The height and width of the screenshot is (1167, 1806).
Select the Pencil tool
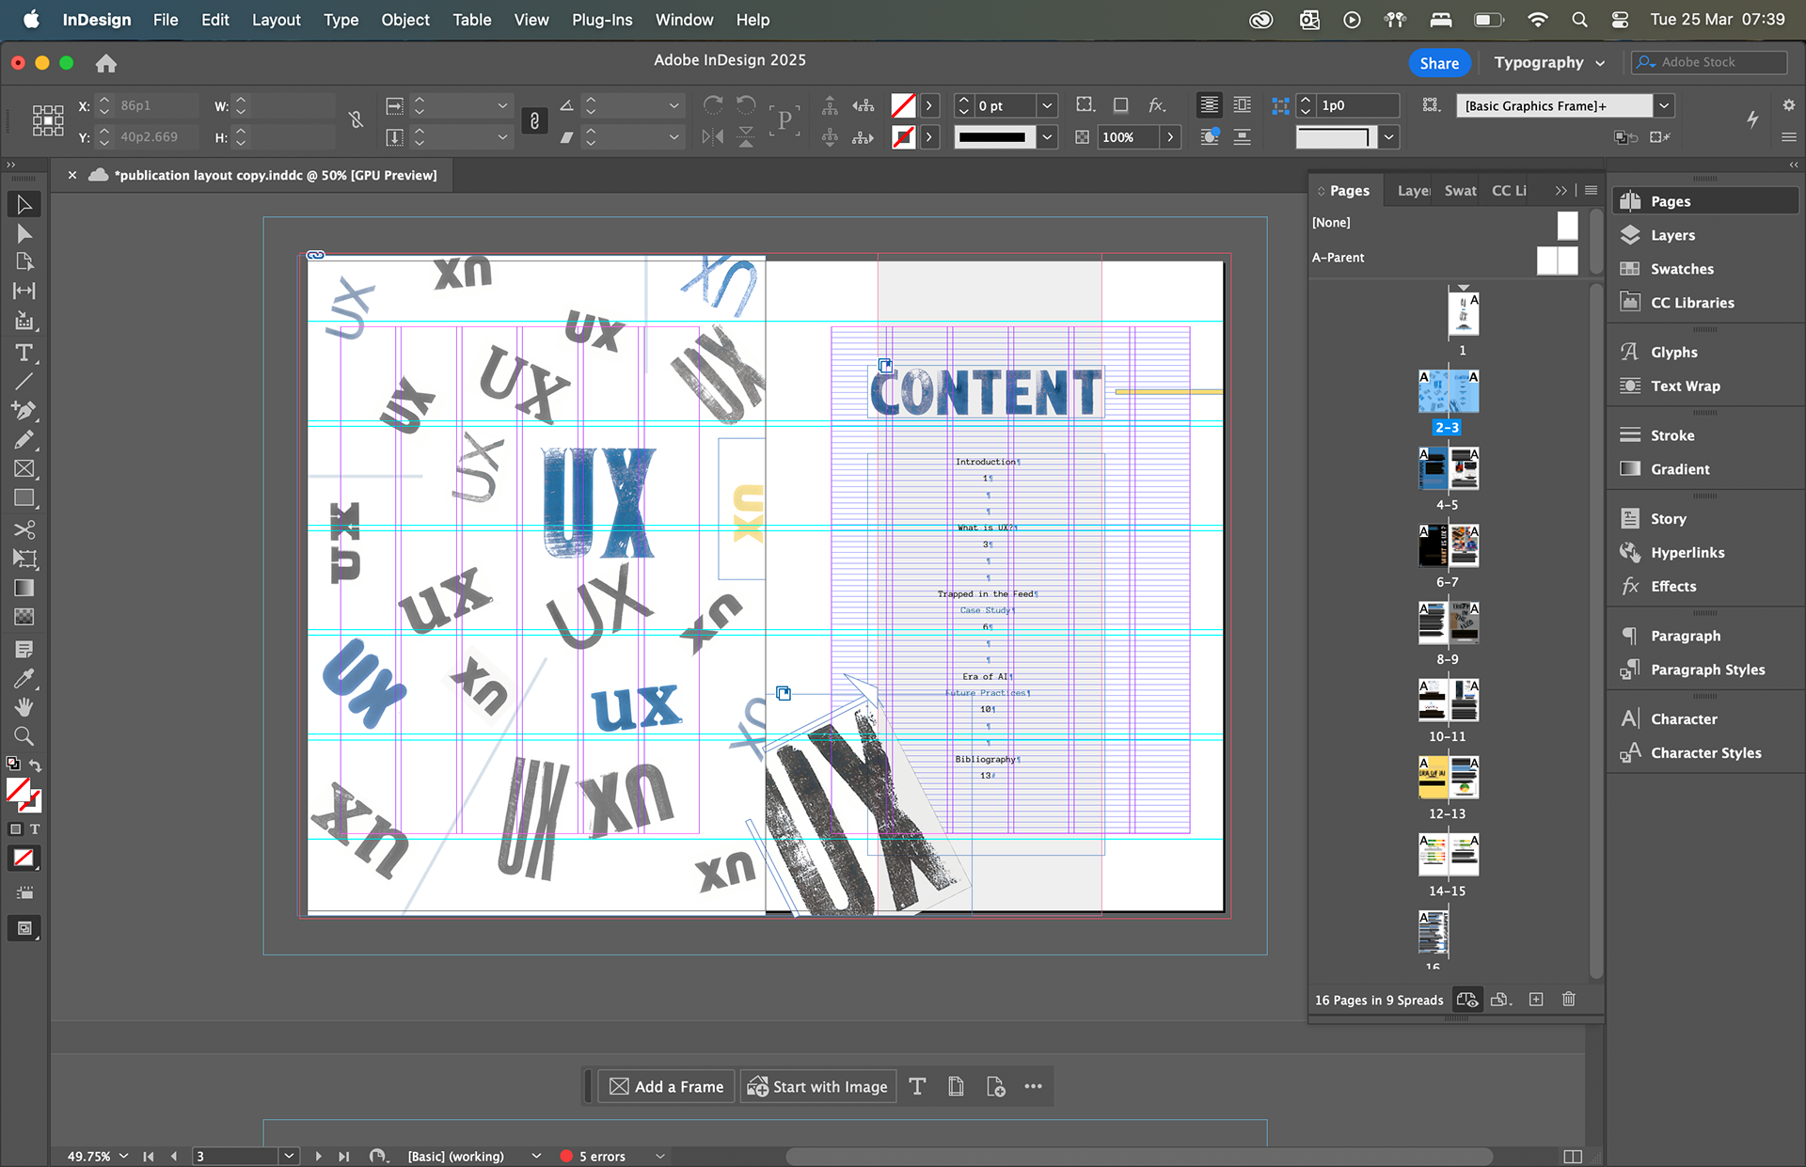[x=24, y=440]
